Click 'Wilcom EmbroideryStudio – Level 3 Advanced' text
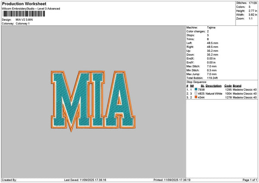259x183 pixels. pyautogui.click(x=31, y=9)
